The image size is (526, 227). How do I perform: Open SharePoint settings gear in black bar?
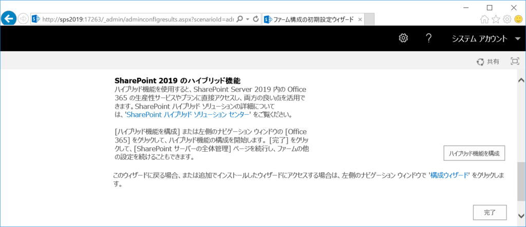(403, 38)
